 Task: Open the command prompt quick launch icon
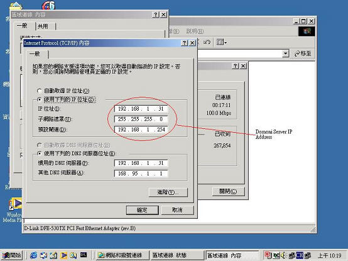point(84,255)
